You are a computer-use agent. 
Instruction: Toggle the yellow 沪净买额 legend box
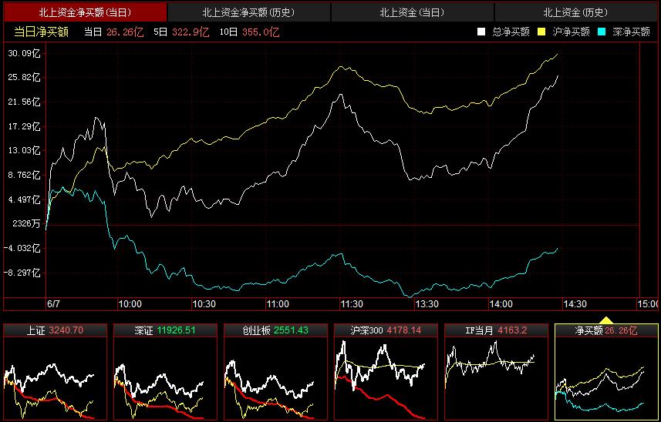click(541, 32)
